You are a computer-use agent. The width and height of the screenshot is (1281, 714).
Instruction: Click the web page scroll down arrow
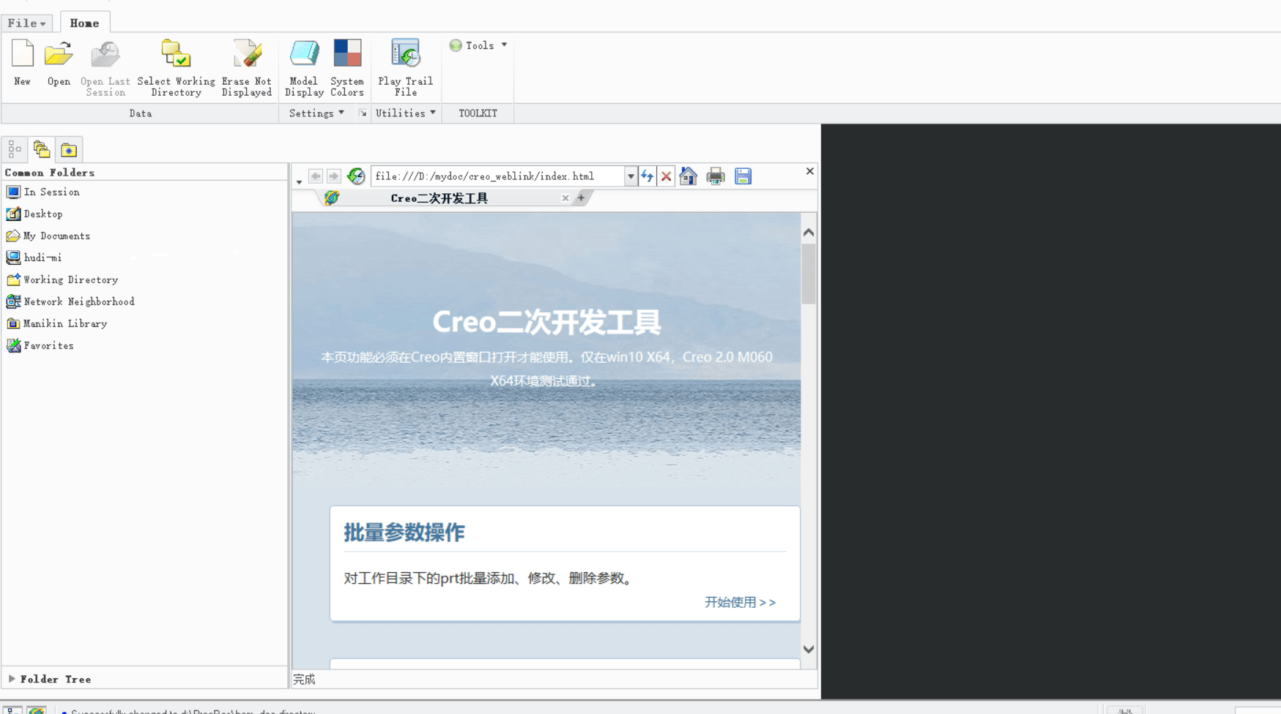(809, 649)
